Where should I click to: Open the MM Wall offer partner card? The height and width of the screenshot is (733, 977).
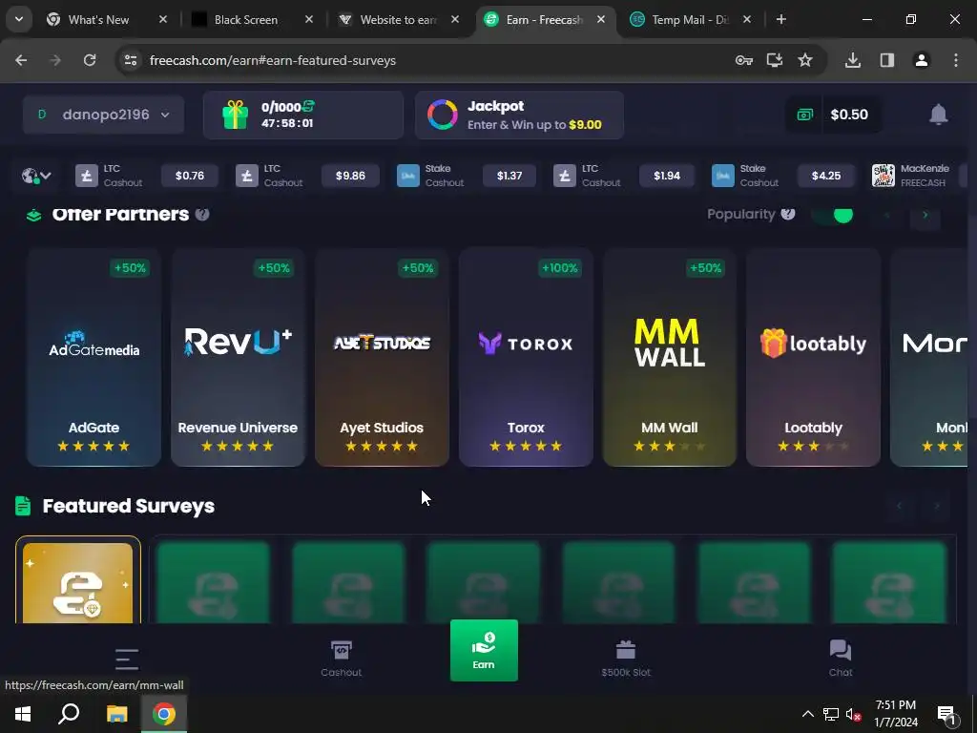click(x=669, y=357)
